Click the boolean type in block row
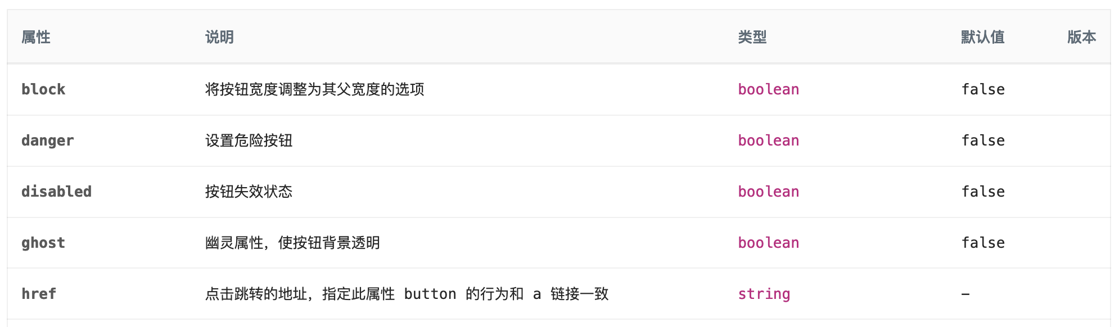This screenshot has height=327, width=1119. tap(769, 89)
